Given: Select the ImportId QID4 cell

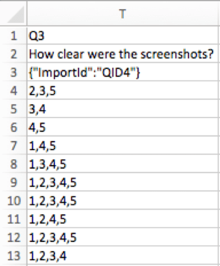Looking at the screenshot, I should 123,72.
